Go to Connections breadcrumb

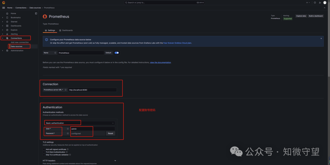tap(21, 8)
